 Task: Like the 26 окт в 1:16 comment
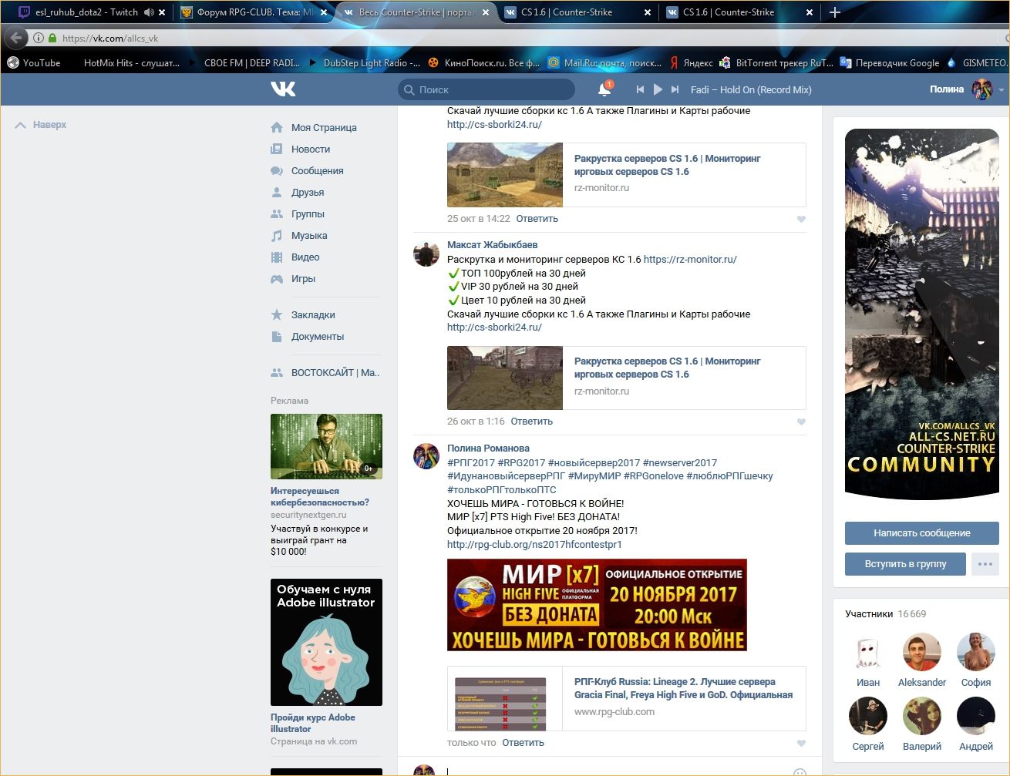pyautogui.click(x=801, y=422)
